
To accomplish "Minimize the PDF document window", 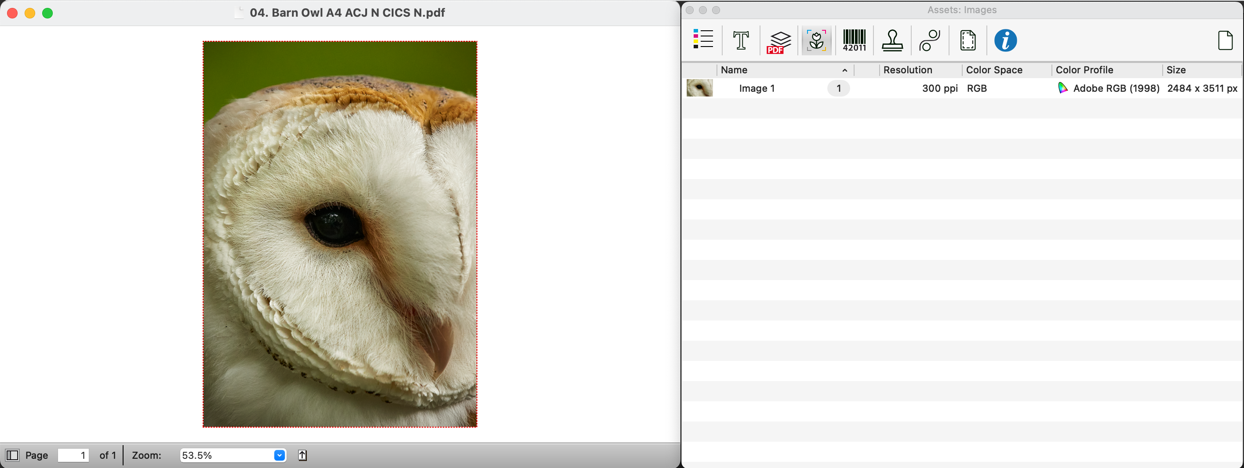I will pos(30,13).
